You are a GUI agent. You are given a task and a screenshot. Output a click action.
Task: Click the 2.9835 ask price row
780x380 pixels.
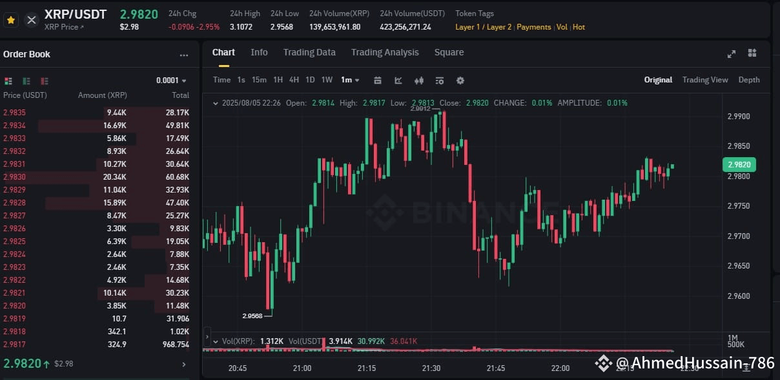pos(96,113)
